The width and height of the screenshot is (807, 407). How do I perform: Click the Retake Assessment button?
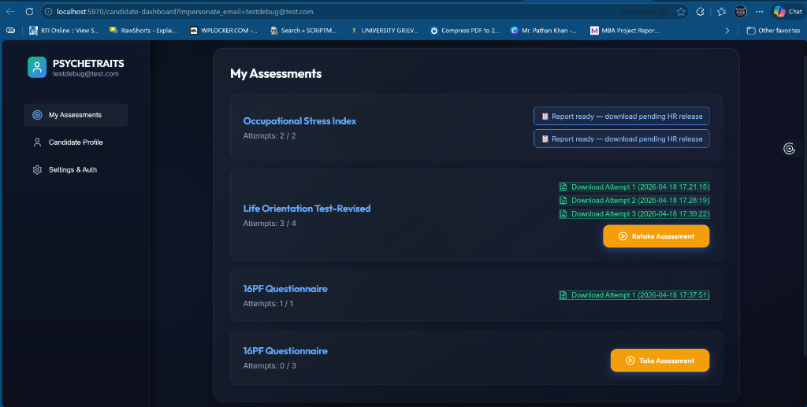(656, 236)
